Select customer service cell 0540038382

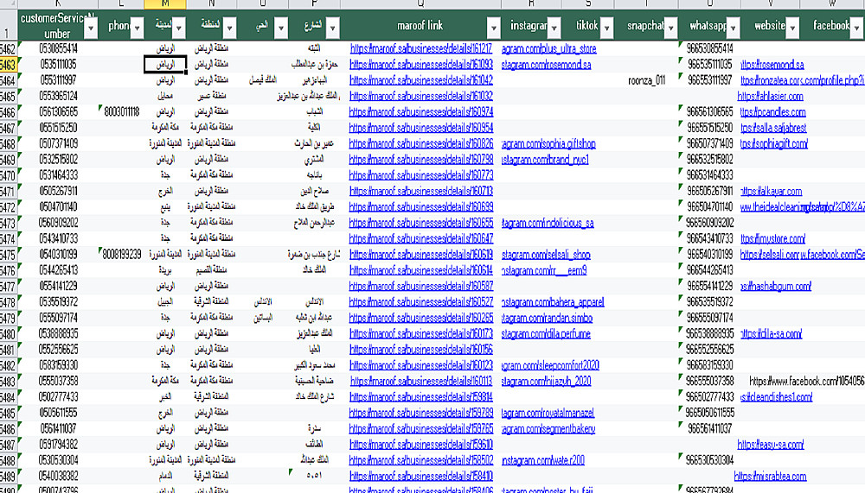pyautogui.click(x=58, y=476)
